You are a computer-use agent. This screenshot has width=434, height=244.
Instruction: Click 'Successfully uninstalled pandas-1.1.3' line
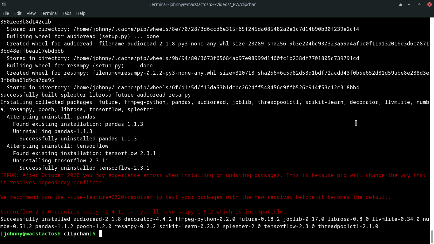point(78,139)
